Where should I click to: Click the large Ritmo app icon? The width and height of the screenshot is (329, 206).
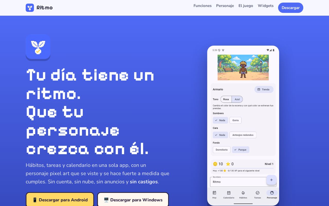click(38, 47)
